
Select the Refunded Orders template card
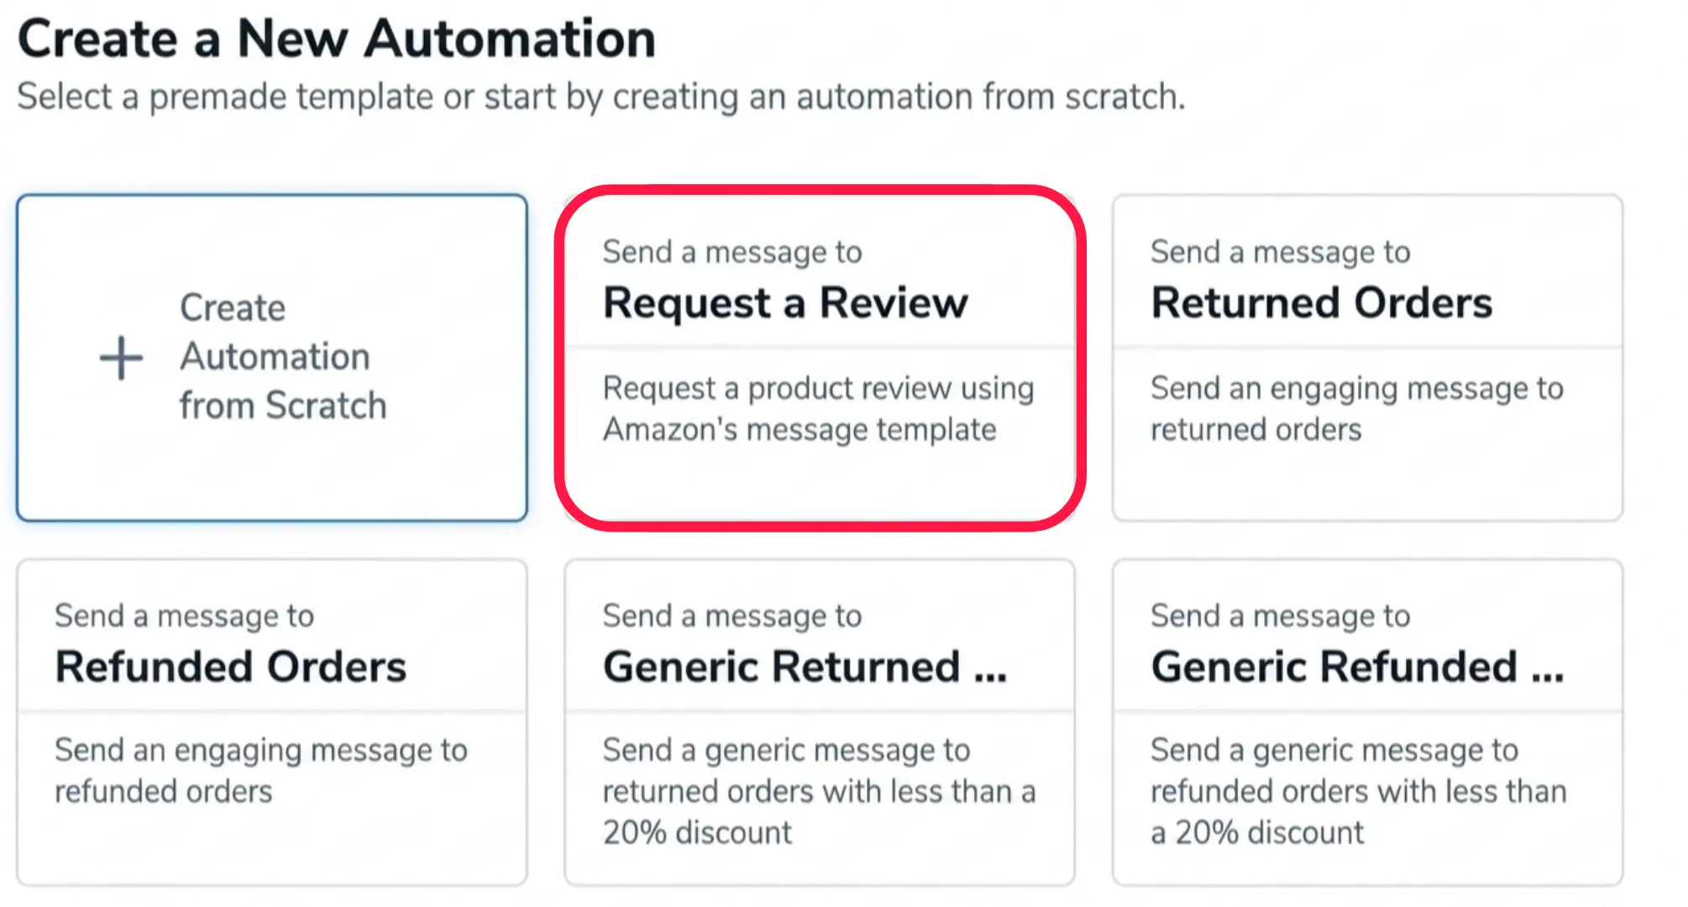click(x=272, y=722)
